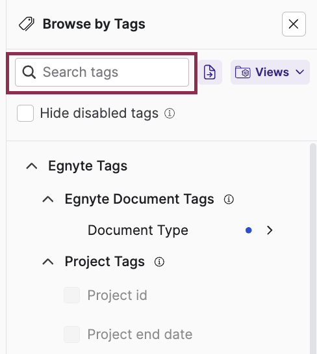
Task: Click the Project end date label
Action: (x=140, y=334)
